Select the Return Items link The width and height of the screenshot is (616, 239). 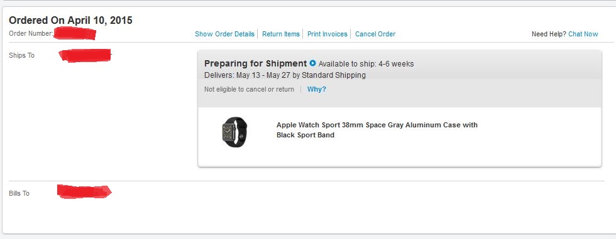click(x=281, y=34)
